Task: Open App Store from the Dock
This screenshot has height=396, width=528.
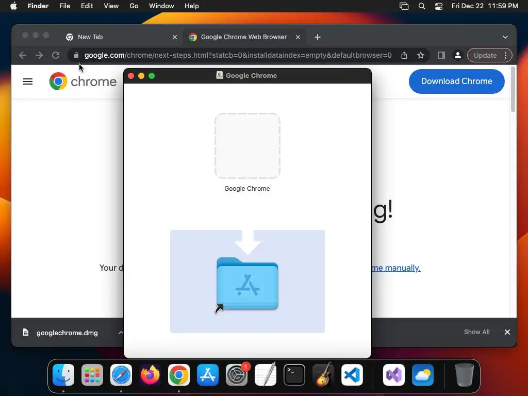Action: (208, 375)
